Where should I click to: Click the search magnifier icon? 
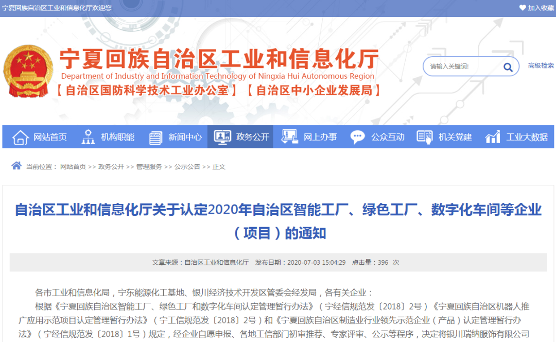point(508,66)
